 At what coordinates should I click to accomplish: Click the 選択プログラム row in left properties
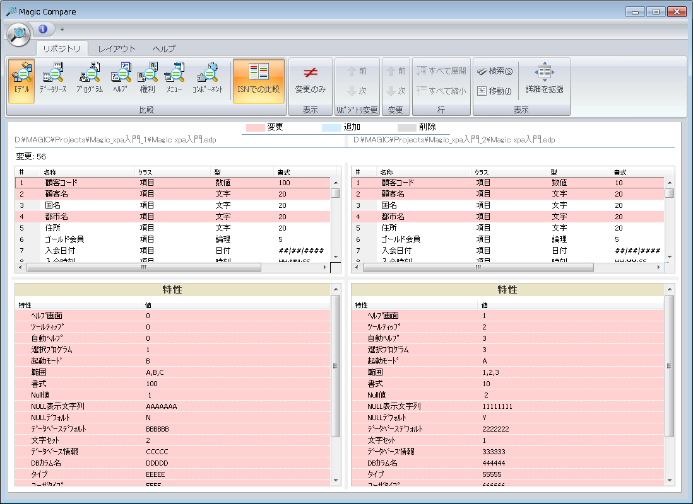click(x=173, y=350)
